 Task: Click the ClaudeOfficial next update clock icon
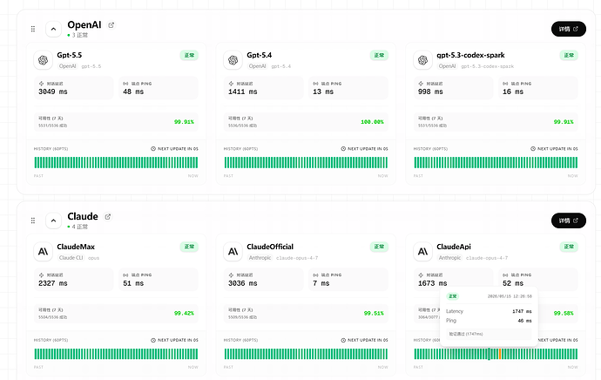click(x=343, y=340)
